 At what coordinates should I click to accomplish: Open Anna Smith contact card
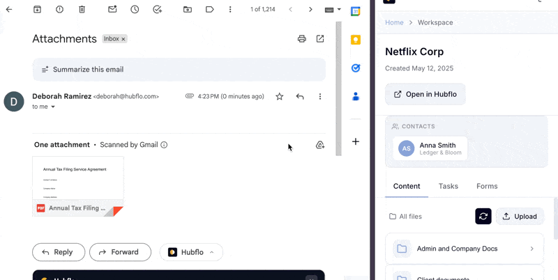430,148
